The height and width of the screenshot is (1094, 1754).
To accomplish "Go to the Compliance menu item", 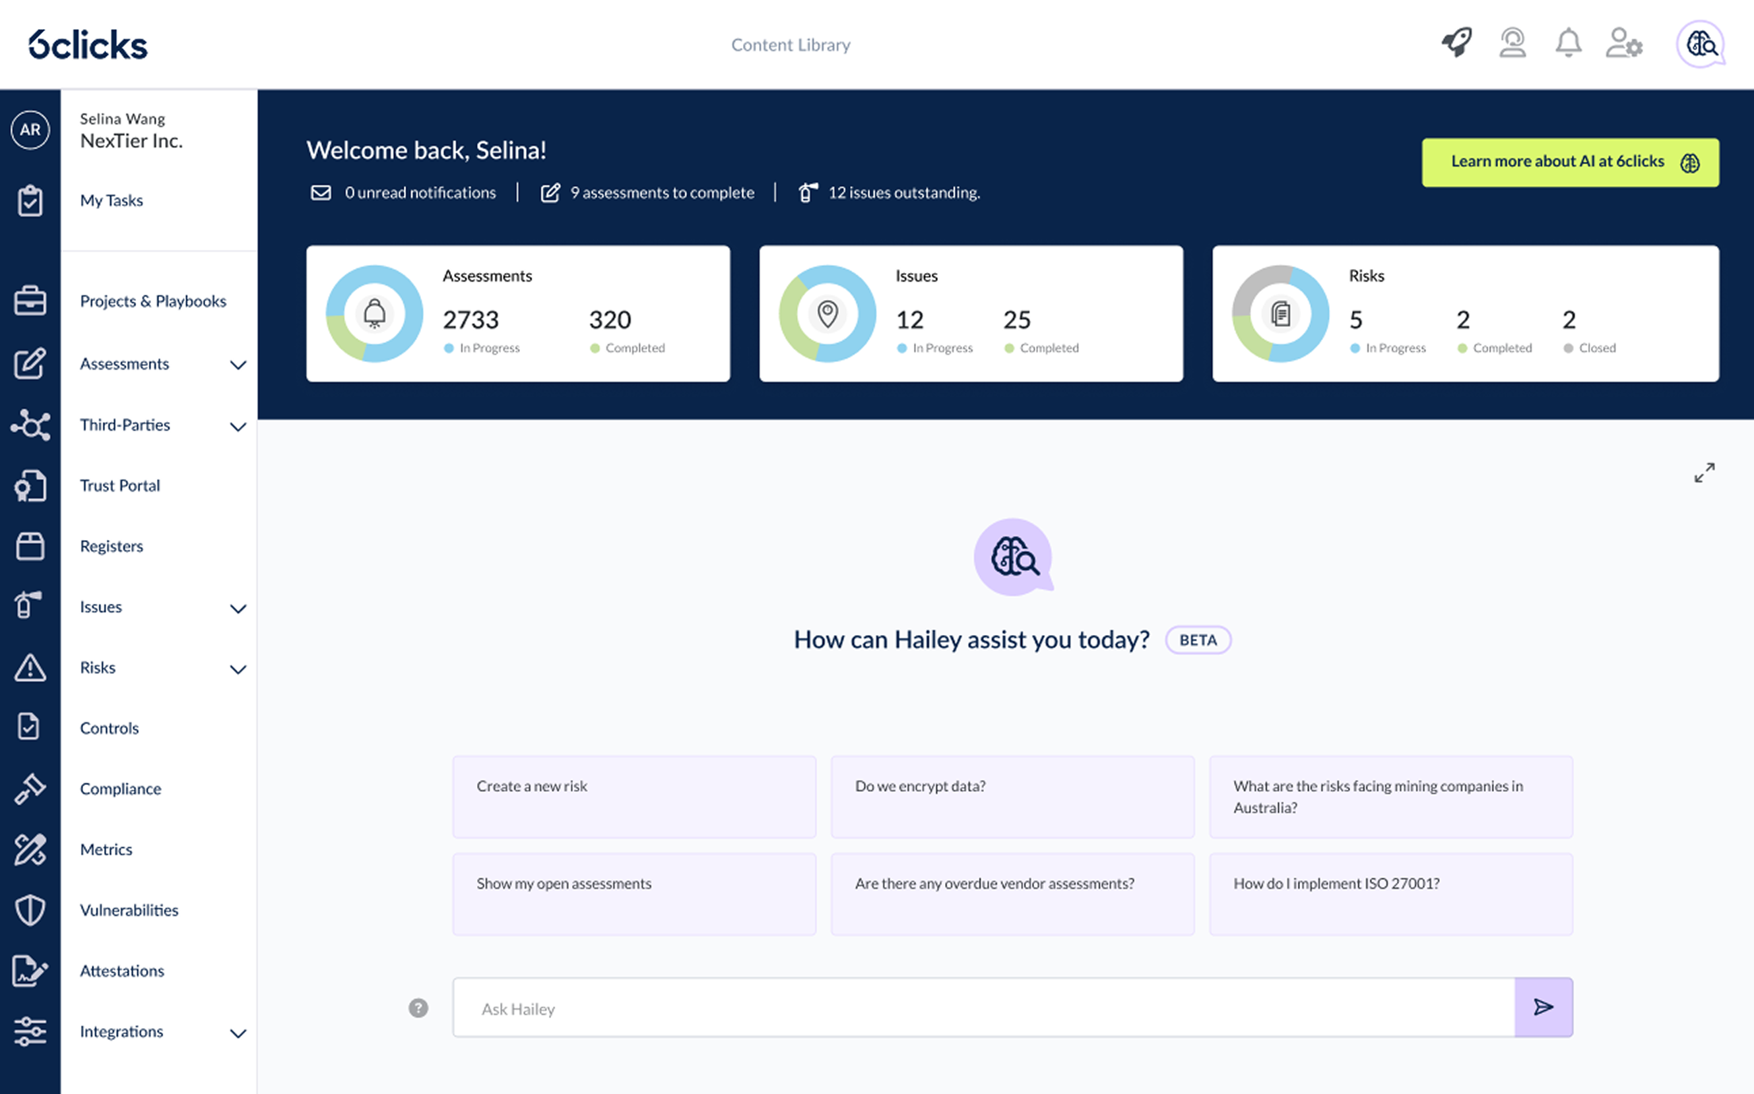I will (120, 789).
